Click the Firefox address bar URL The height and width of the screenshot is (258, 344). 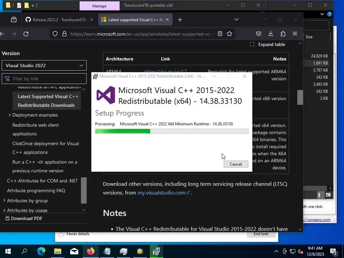(141, 34)
